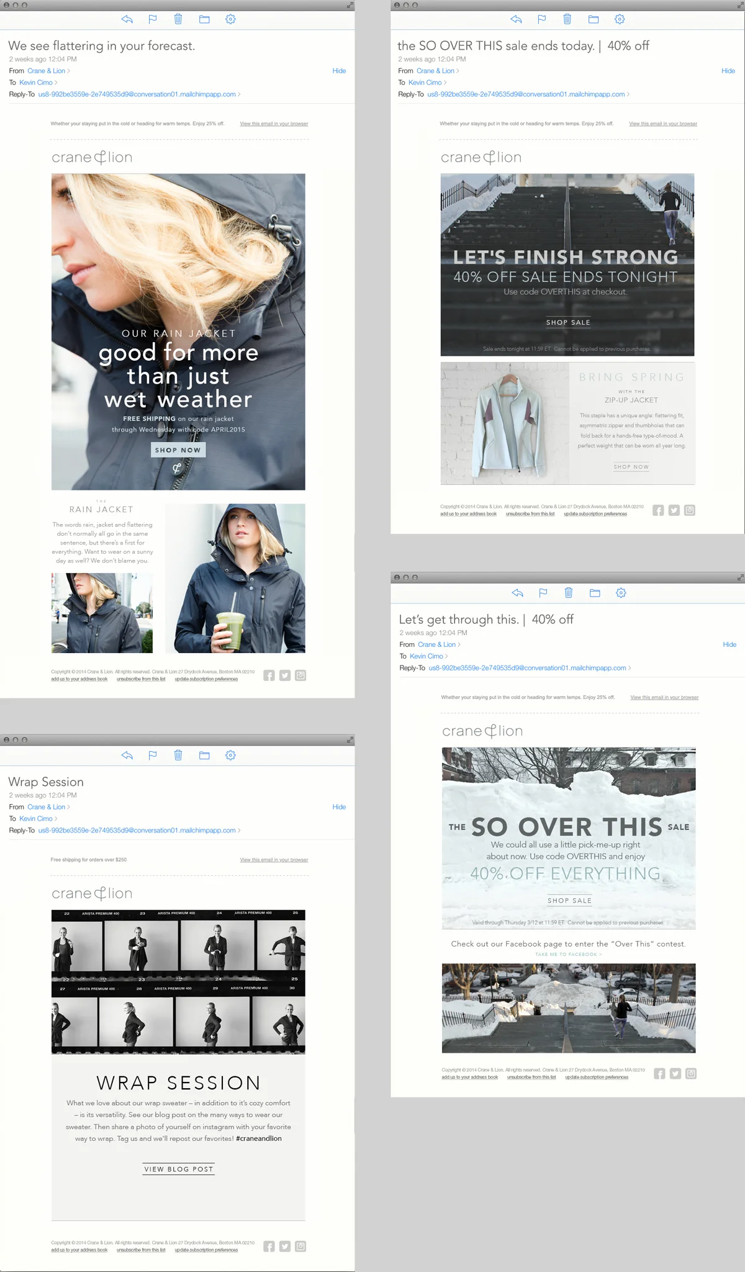745x1272 pixels.
Task: Click SHOP SALE on 'Let's Finish Strong' banner
Action: (568, 322)
